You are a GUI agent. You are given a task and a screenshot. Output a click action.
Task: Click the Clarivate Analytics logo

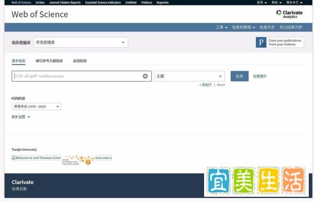(x=289, y=14)
